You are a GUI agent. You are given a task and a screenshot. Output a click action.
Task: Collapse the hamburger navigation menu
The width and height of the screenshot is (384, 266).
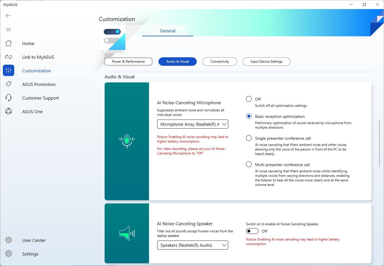[9, 30]
